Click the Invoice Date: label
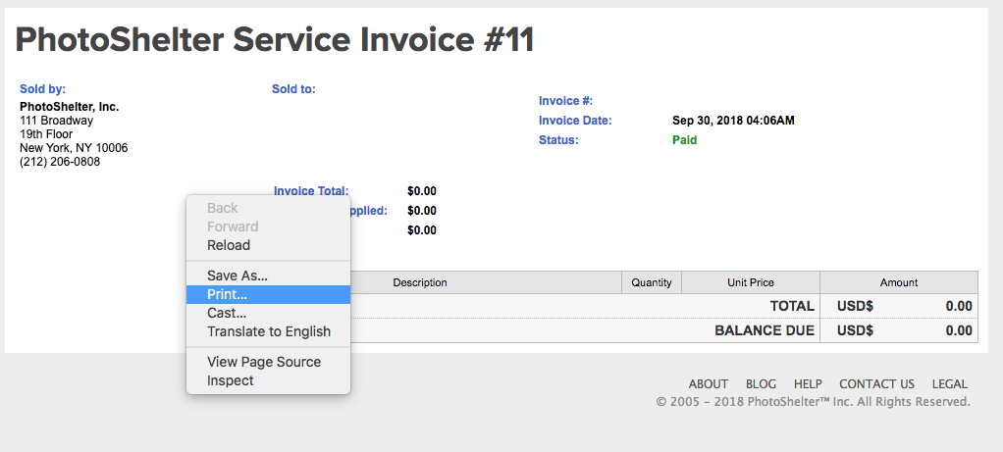 point(576,121)
